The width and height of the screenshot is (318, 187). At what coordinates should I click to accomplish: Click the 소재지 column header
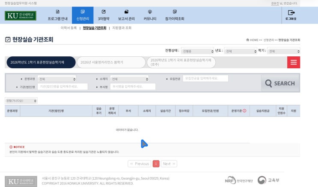click(x=147, y=111)
